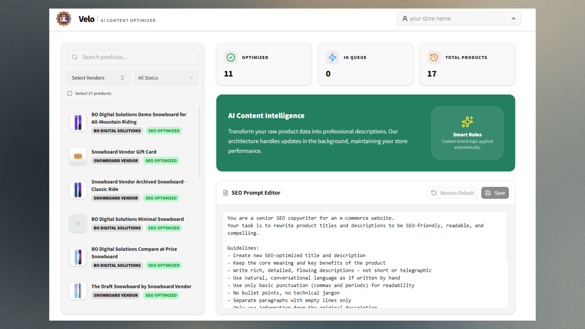The image size is (585, 329).
Task: Click the Total Products history icon
Action: 434,57
